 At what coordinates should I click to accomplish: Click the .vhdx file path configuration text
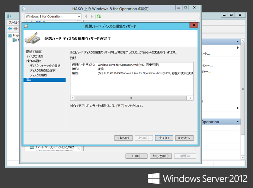click(145, 73)
